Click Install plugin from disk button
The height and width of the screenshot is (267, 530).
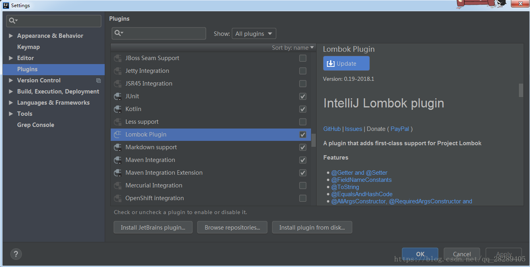(x=312, y=228)
